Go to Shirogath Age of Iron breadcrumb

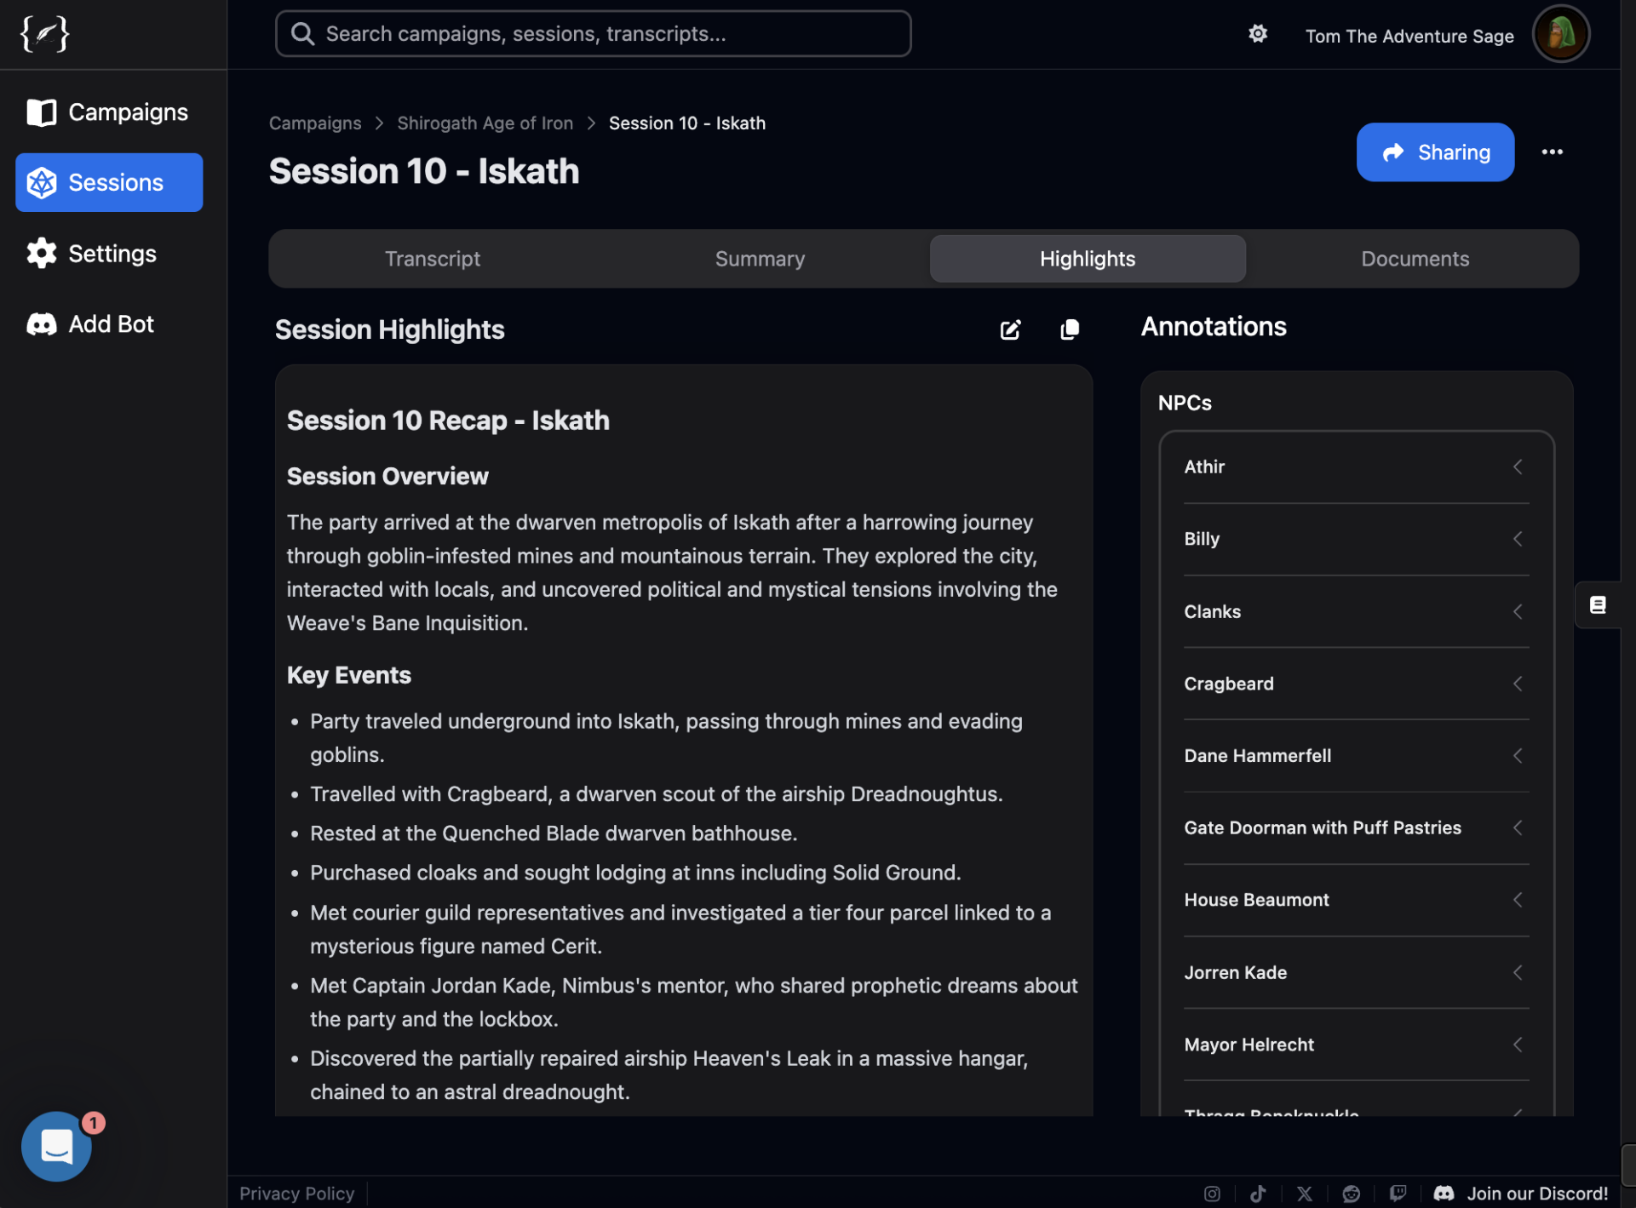click(x=485, y=123)
